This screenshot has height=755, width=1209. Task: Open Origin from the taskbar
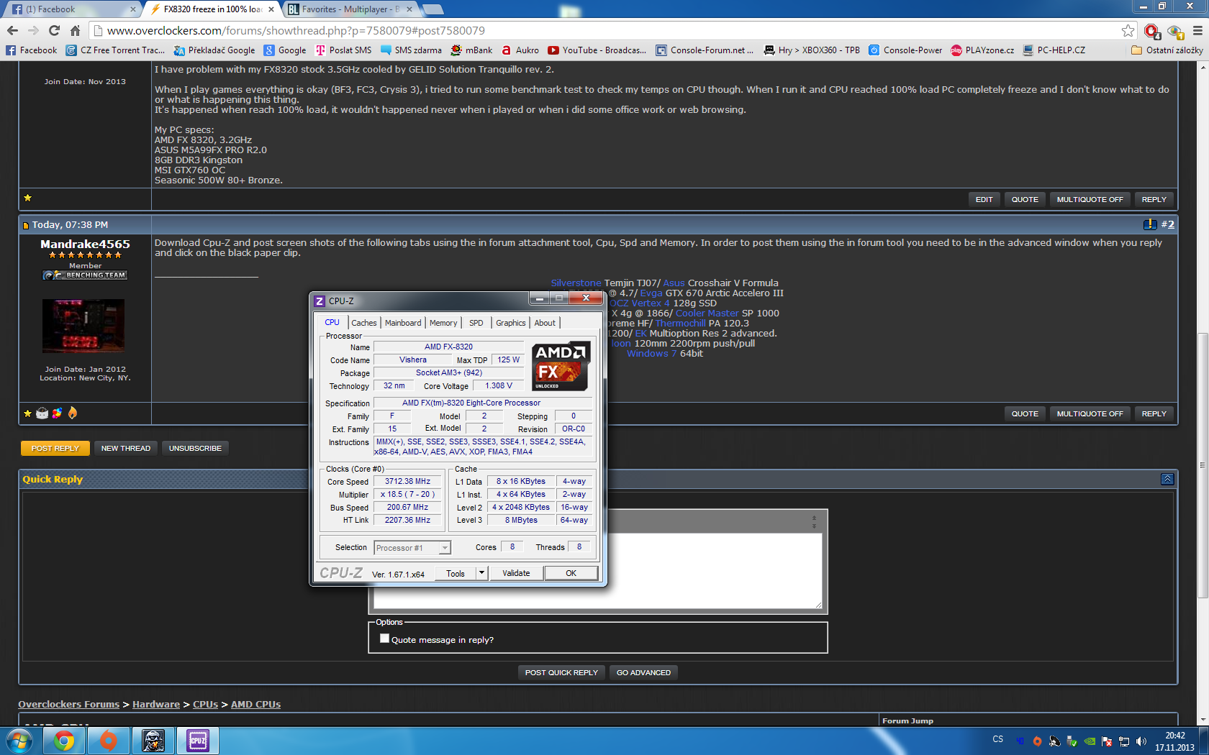[109, 741]
